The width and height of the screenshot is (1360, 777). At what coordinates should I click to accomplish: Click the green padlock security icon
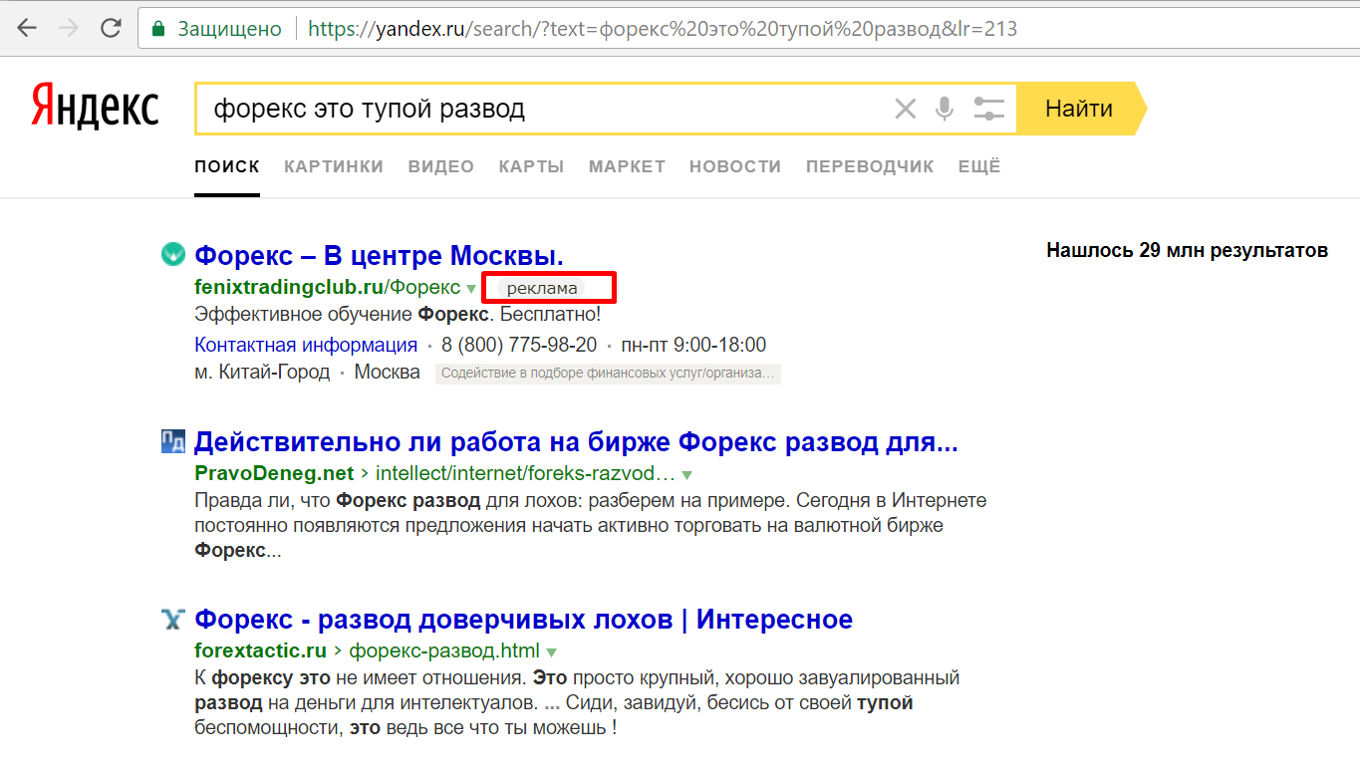click(x=157, y=29)
